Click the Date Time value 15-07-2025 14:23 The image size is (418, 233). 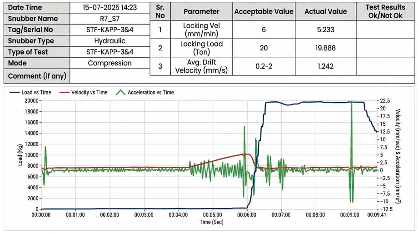click(x=109, y=7)
